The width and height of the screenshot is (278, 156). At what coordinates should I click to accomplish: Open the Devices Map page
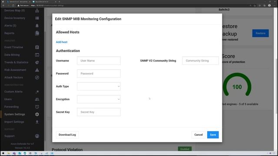tap(14, 10)
